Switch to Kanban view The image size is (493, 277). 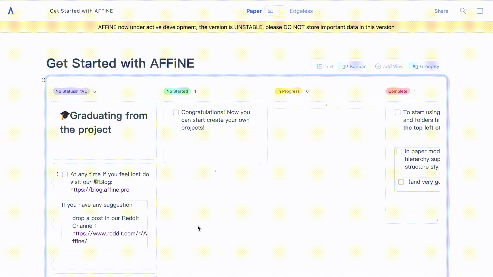355,66
